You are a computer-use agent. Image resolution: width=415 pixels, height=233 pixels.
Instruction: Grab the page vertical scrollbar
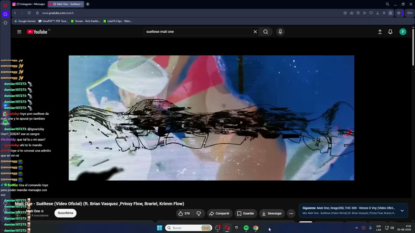[x=413, y=47]
